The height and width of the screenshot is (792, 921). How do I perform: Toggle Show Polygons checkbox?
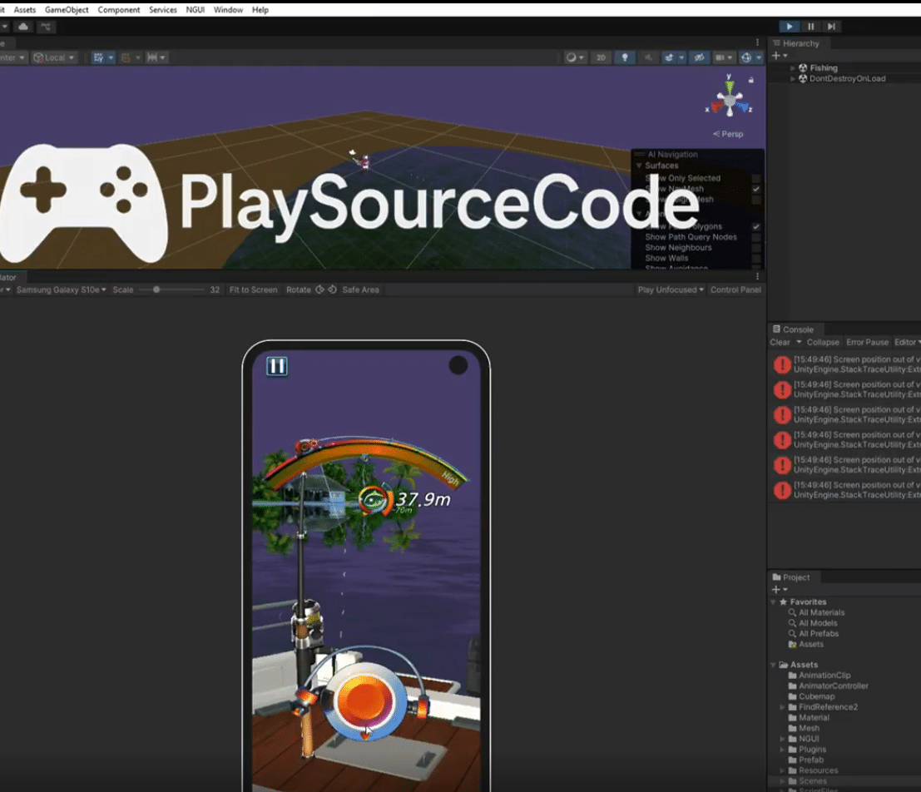point(756,227)
